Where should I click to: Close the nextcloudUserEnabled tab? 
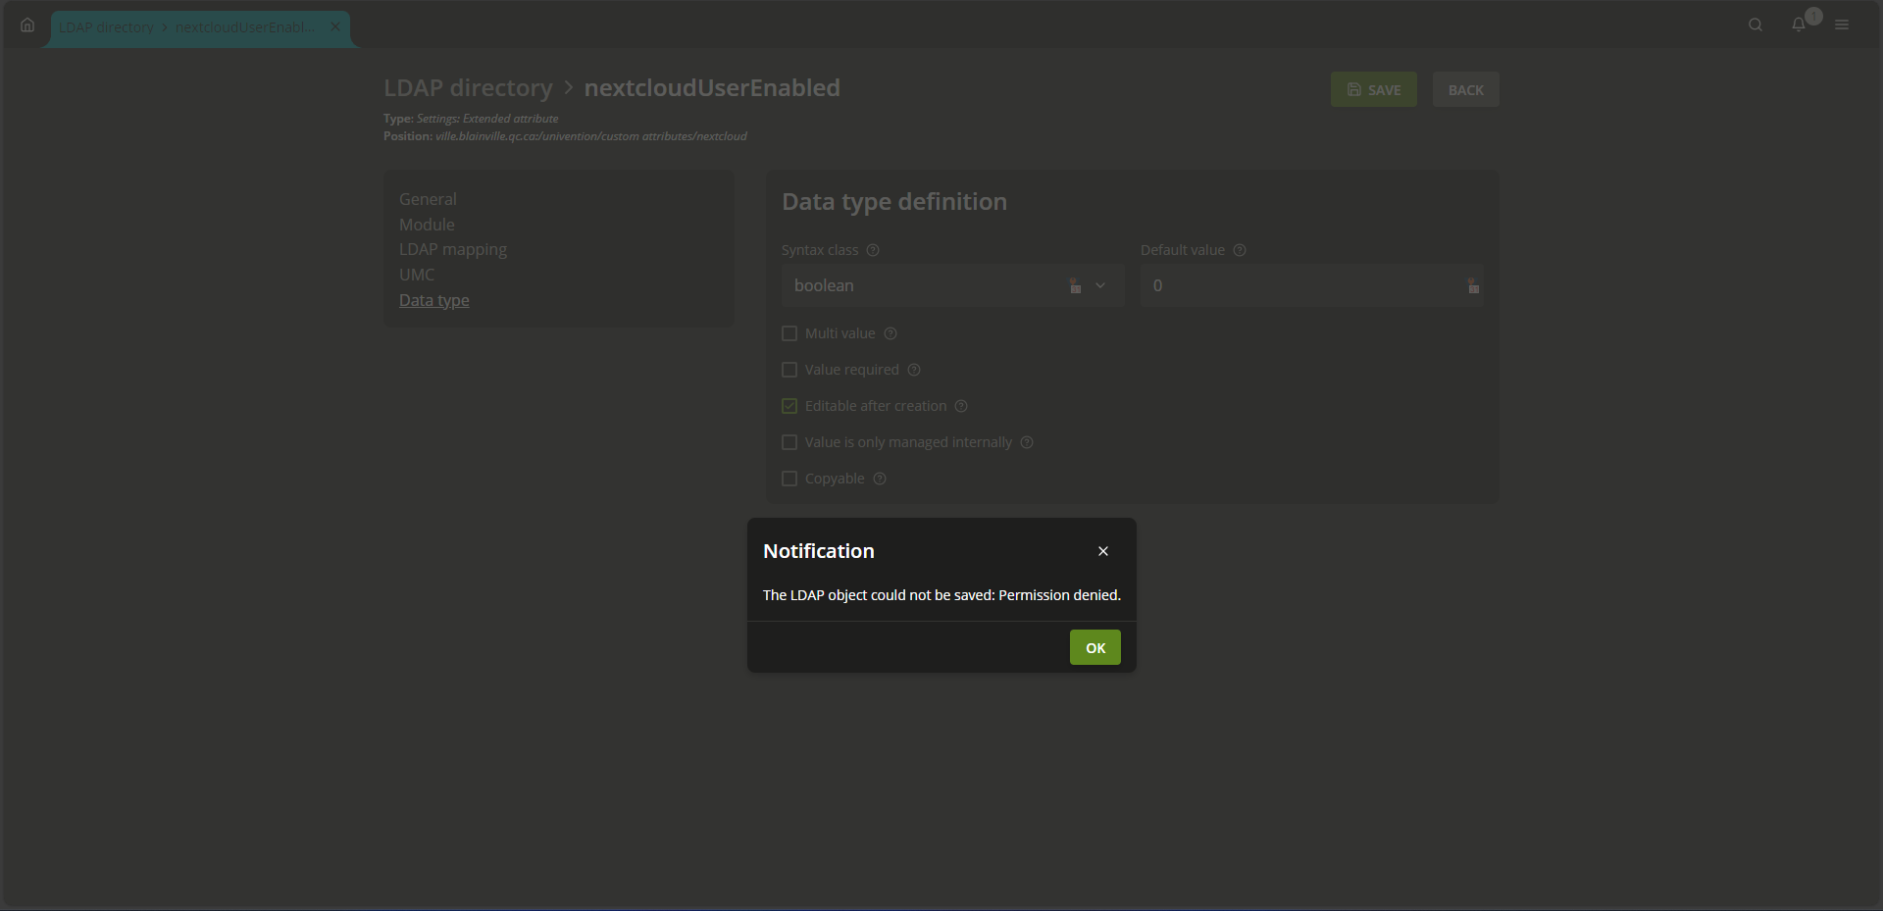(335, 26)
